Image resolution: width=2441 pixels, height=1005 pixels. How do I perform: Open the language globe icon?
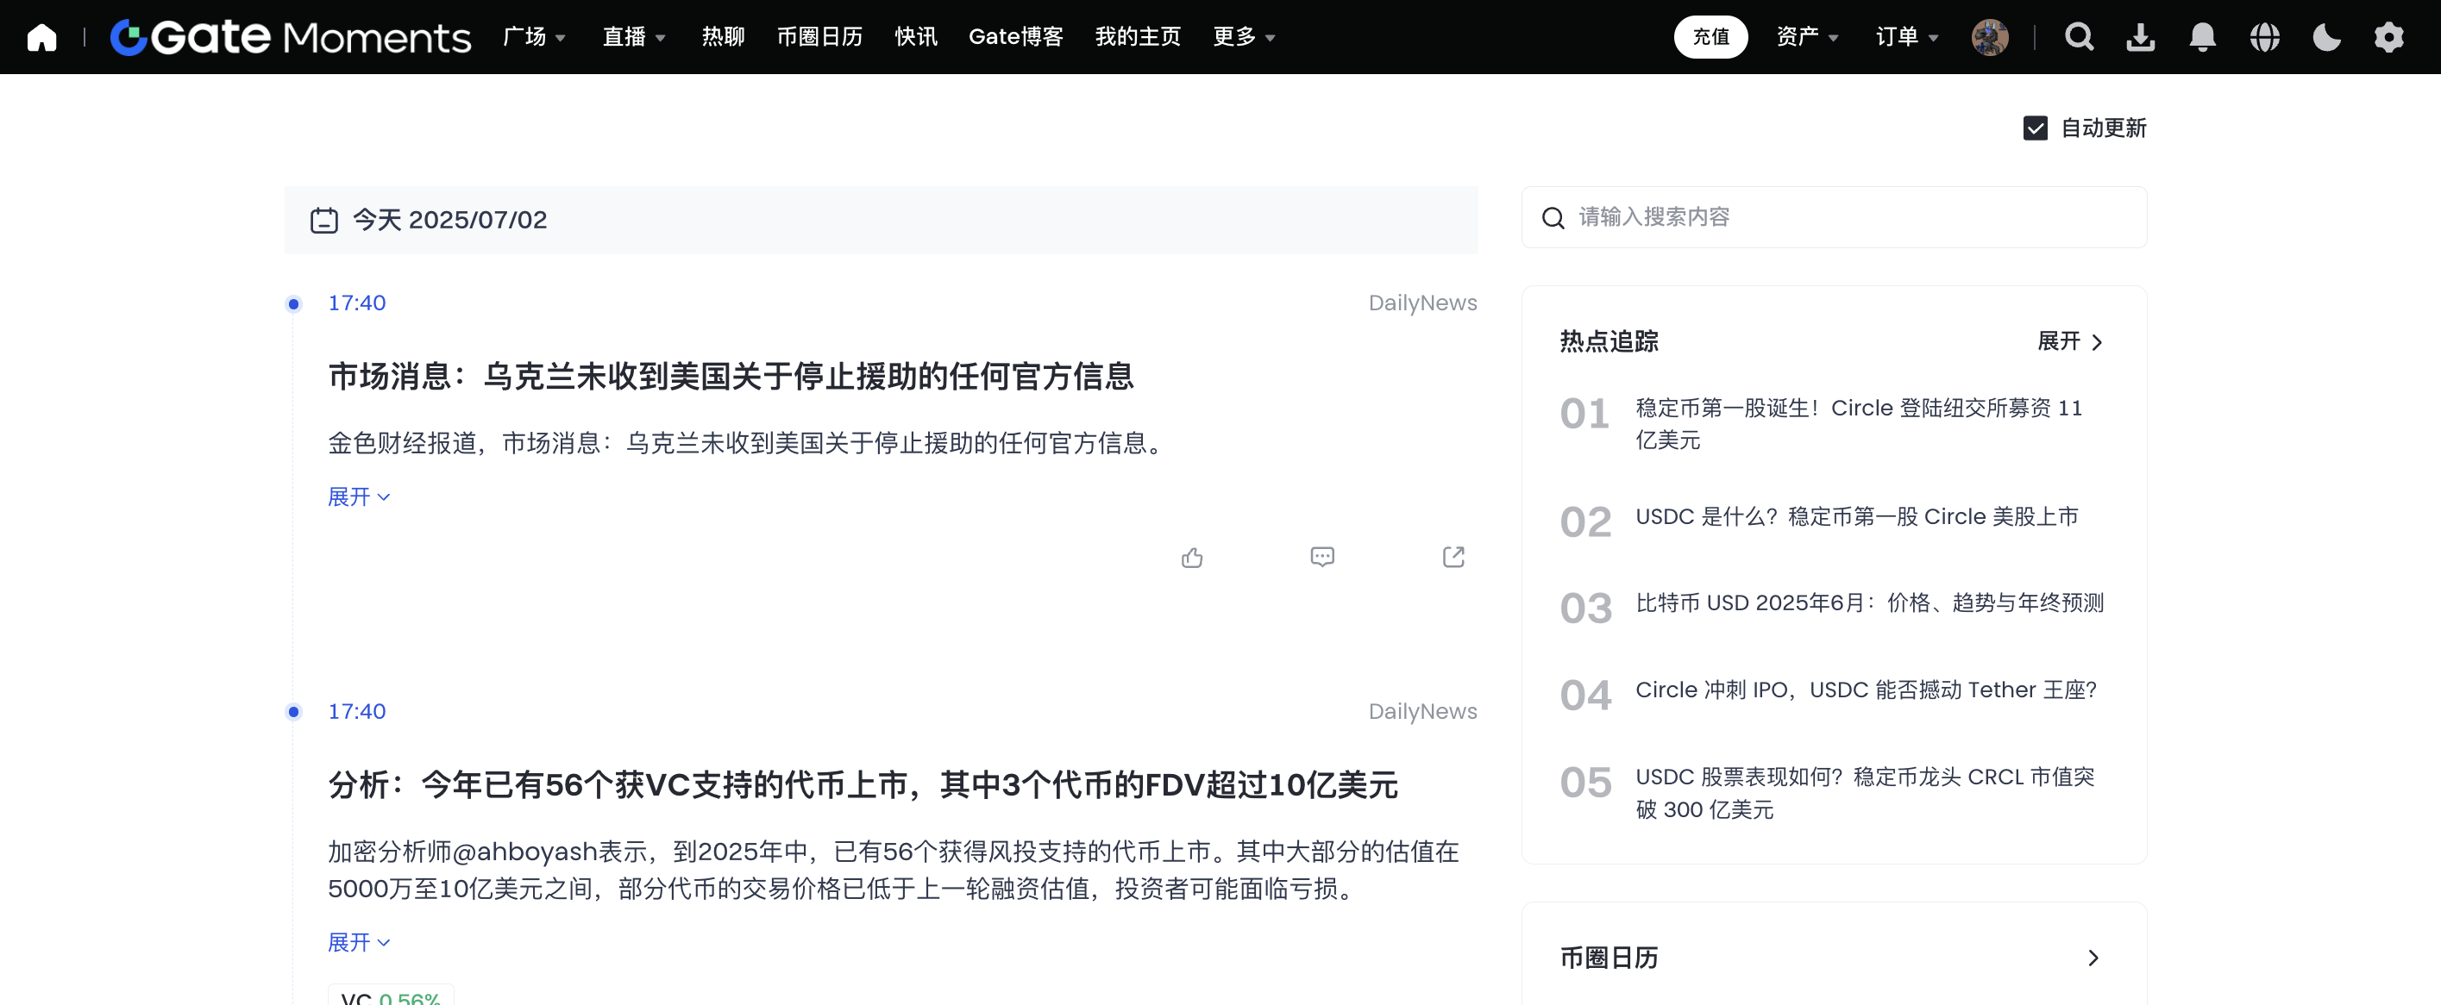[2265, 37]
